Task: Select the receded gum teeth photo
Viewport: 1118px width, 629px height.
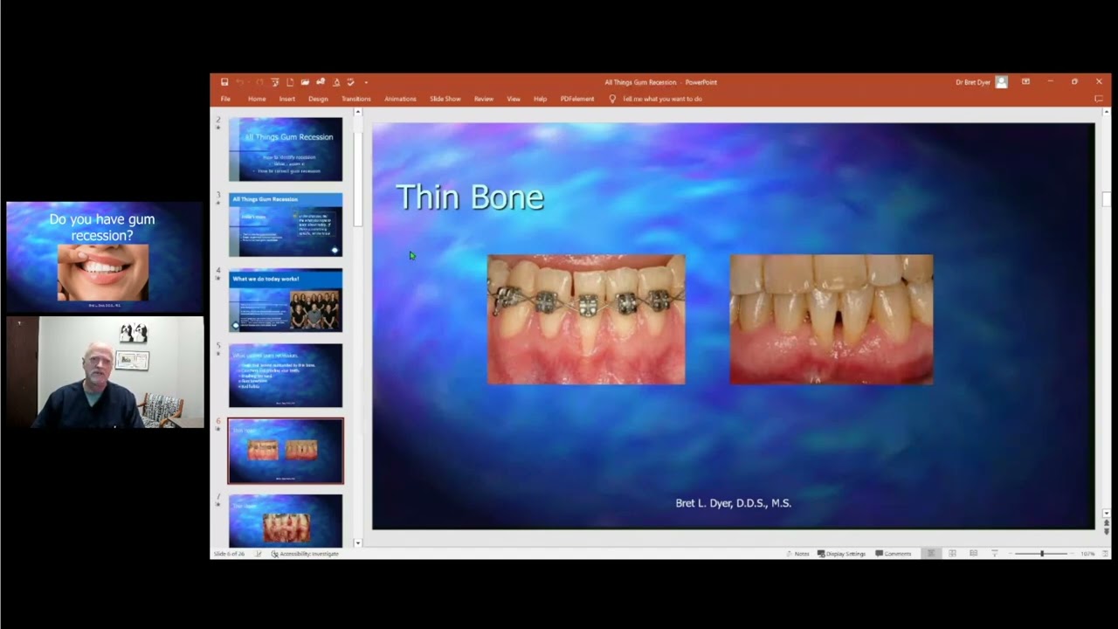Action: (x=832, y=320)
